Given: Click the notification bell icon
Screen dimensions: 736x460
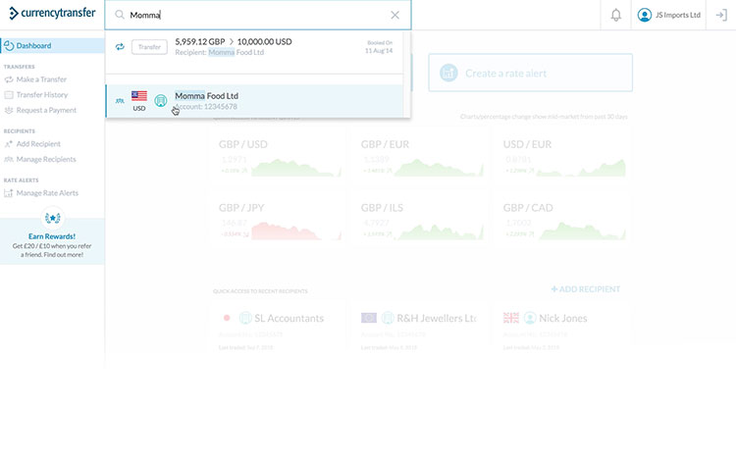Looking at the screenshot, I should coord(615,15).
